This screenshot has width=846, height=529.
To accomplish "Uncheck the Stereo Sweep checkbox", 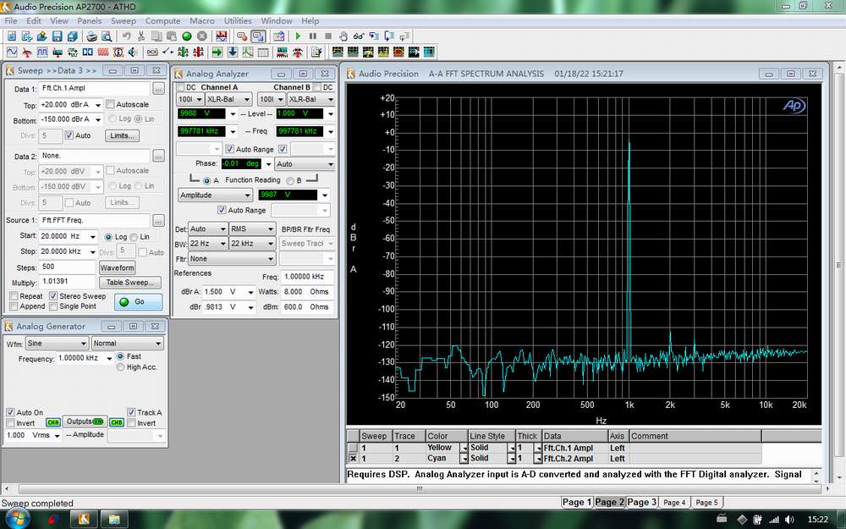I will (x=53, y=296).
